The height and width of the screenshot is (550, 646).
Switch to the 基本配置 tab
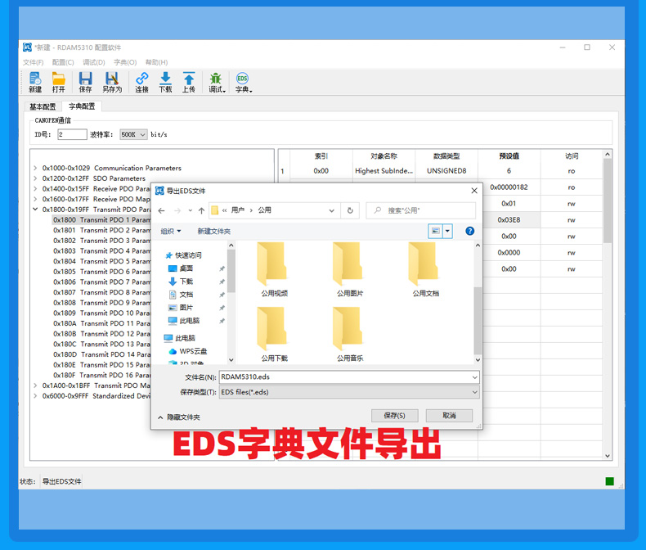coord(43,106)
